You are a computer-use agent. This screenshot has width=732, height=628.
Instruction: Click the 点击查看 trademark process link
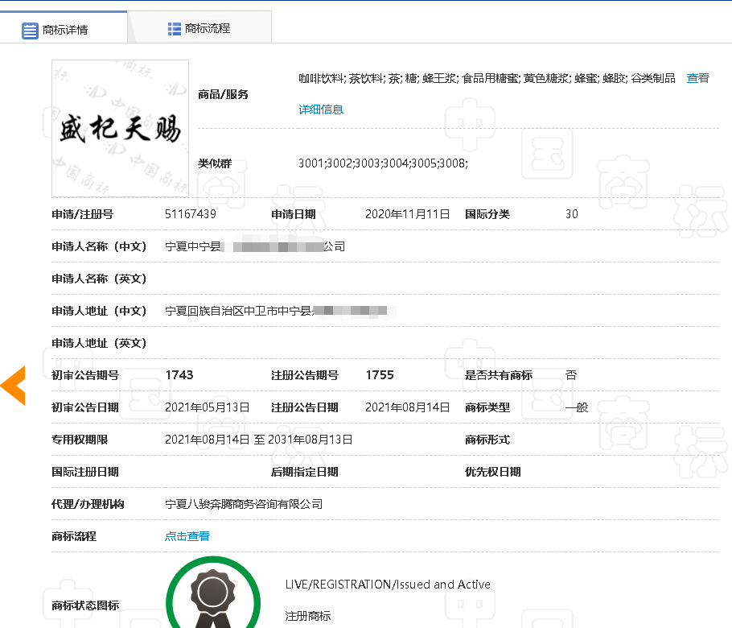(x=187, y=536)
